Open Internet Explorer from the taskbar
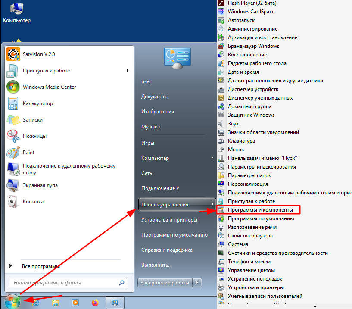Viewport: 352px width, 309px height. [x=36, y=303]
